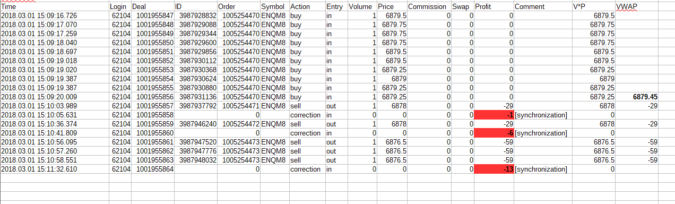
Task: Click the order cell 1005254473 for deal 1001955863
Action: [x=239, y=160]
